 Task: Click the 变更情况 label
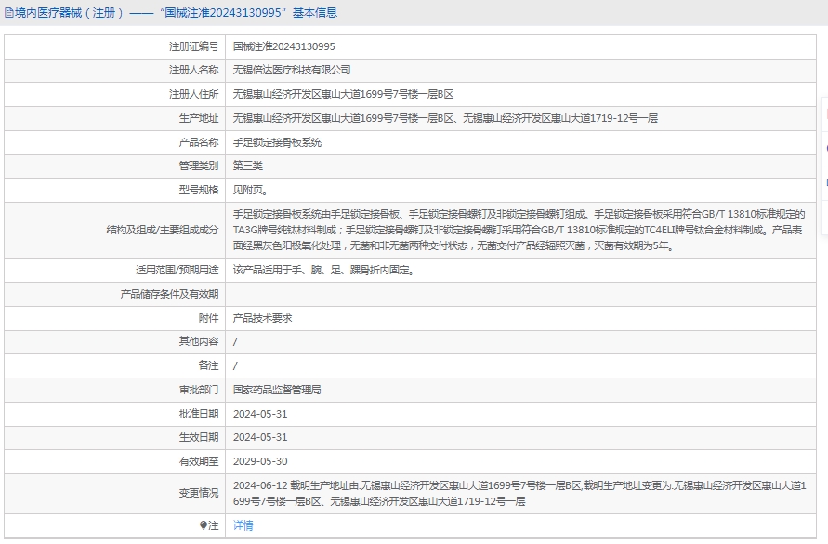pos(199,493)
